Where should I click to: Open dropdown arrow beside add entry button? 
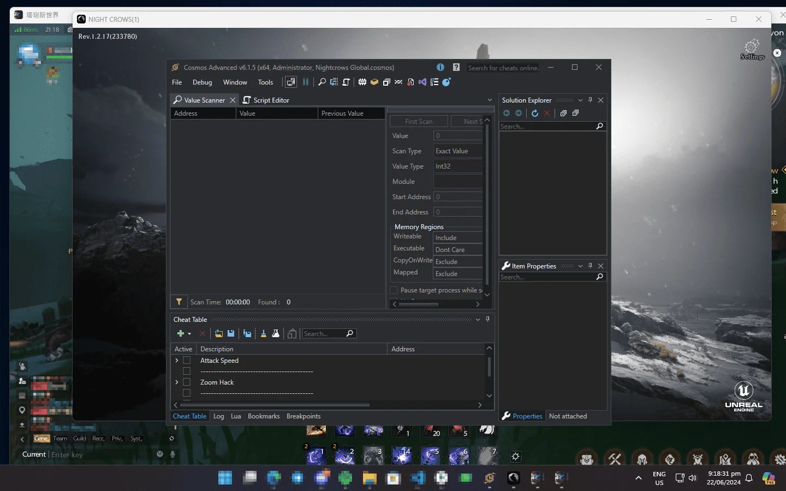pyautogui.click(x=189, y=334)
